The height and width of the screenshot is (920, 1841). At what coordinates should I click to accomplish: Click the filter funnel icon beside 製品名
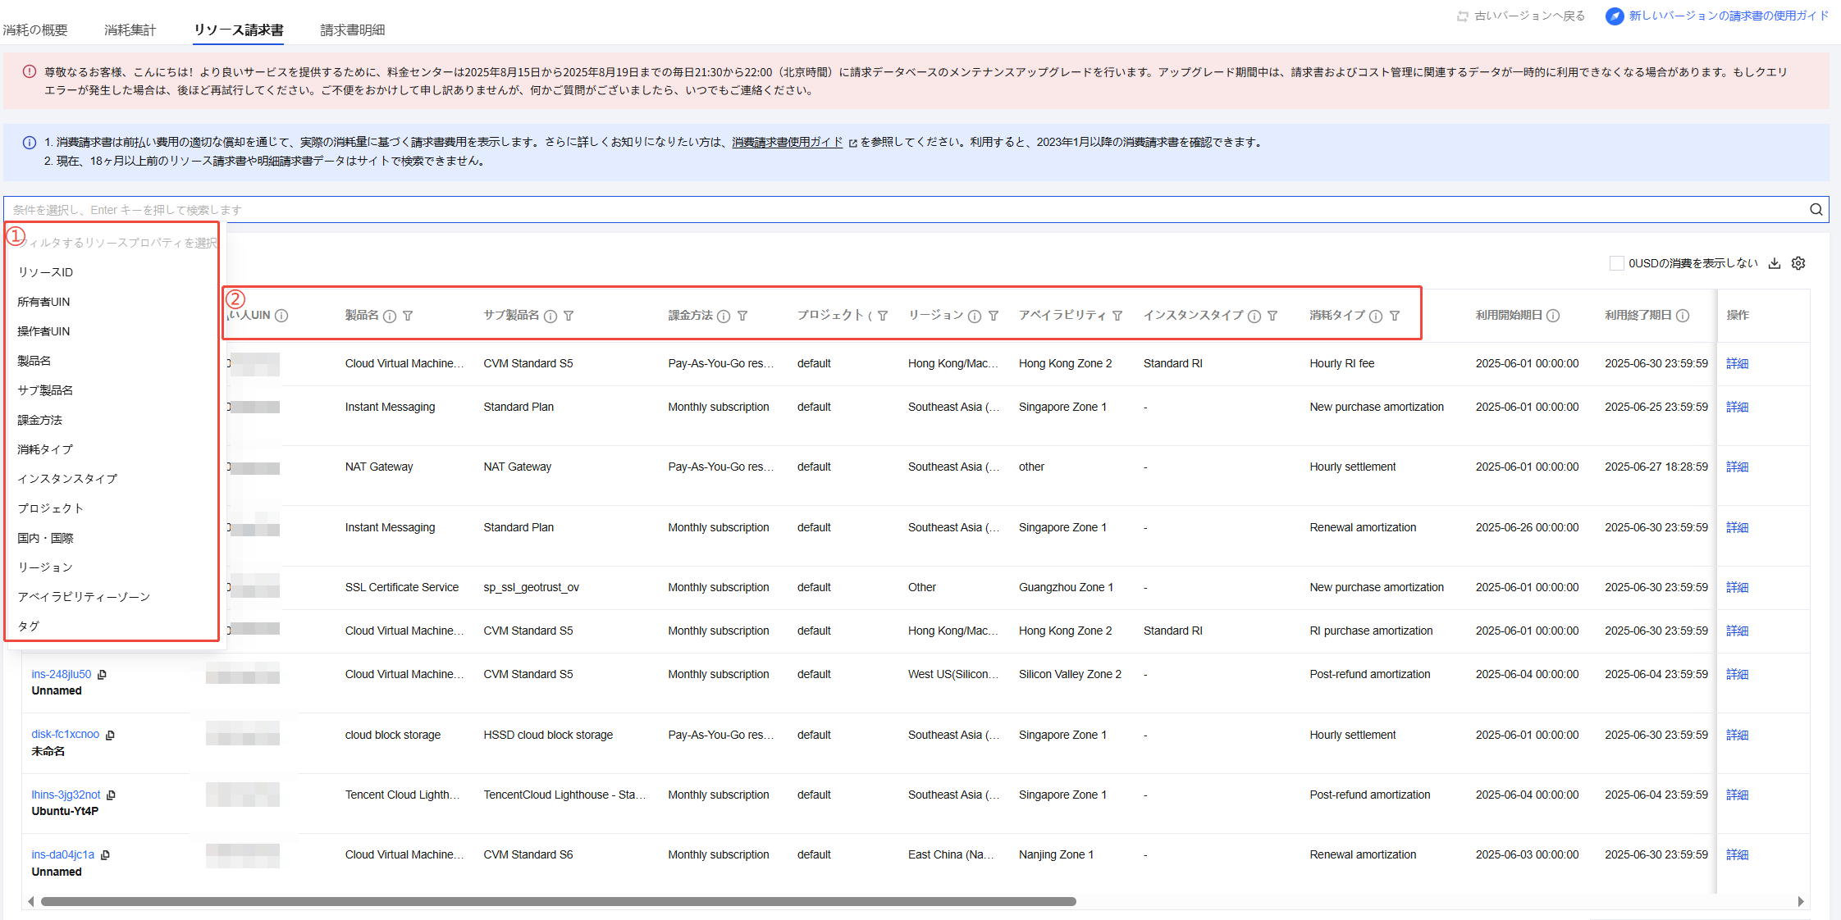click(408, 316)
